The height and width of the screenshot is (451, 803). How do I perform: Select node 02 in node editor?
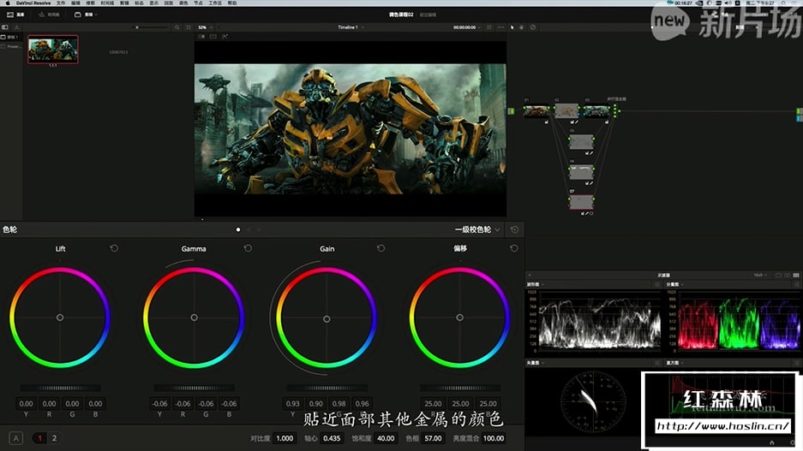pyautogui.click(x=566, y=111)
